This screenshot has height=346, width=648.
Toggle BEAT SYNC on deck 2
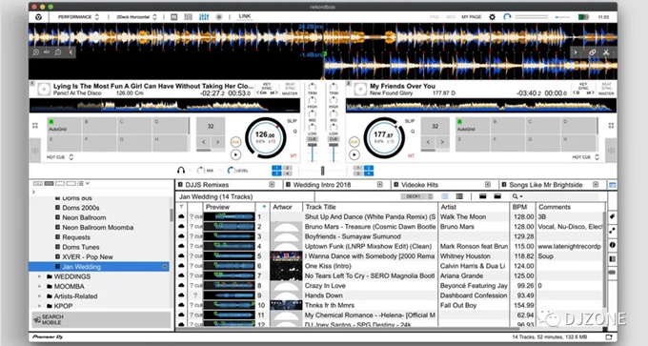(606, 86)
